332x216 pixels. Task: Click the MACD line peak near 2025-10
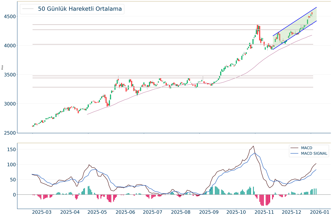tap(253, 146)
